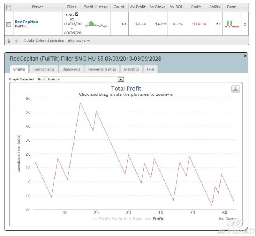Tick the RedCapitan row checkbox

(x=8, y=25)
